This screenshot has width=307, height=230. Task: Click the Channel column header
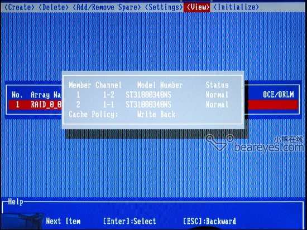pos(108,85)
